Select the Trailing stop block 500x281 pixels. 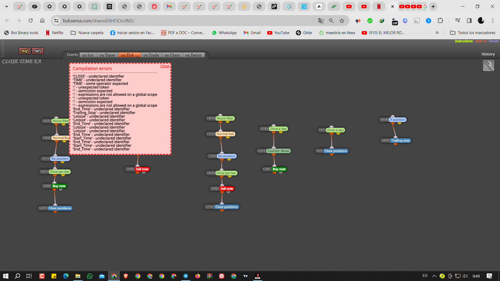click(x=400, y=140)
